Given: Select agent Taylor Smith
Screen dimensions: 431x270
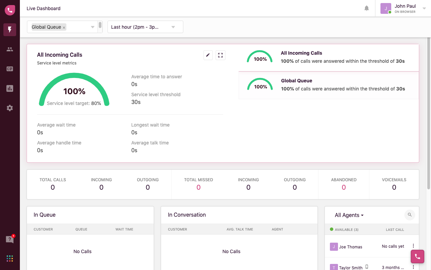Looking at the screenshot, I should 351,268.
